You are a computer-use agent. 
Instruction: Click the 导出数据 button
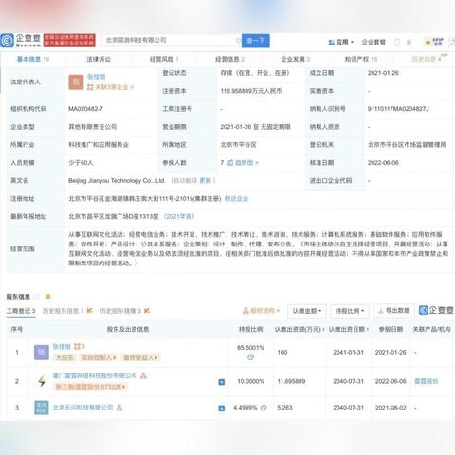[x=393, y=311]
